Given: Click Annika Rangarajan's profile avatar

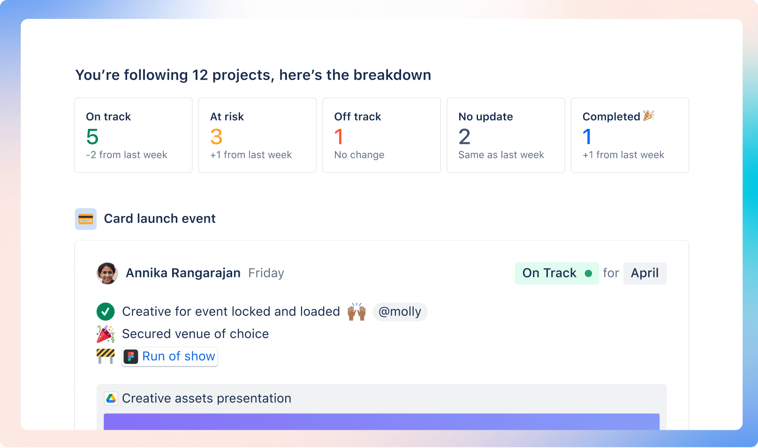Looking at the screenshot, I should (x=107, y=273).
